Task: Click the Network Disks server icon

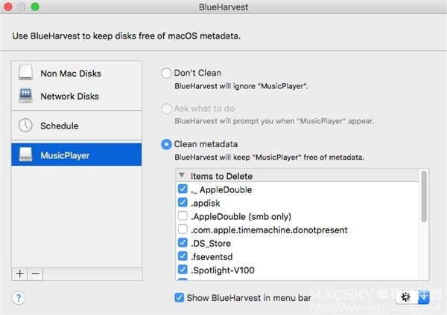Action: pyautogui.click(x=25, y=96)
